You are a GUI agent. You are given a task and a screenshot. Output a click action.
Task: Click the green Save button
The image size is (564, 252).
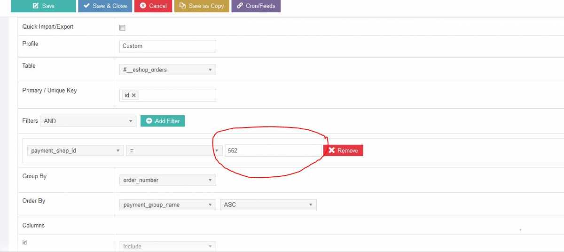43,6
